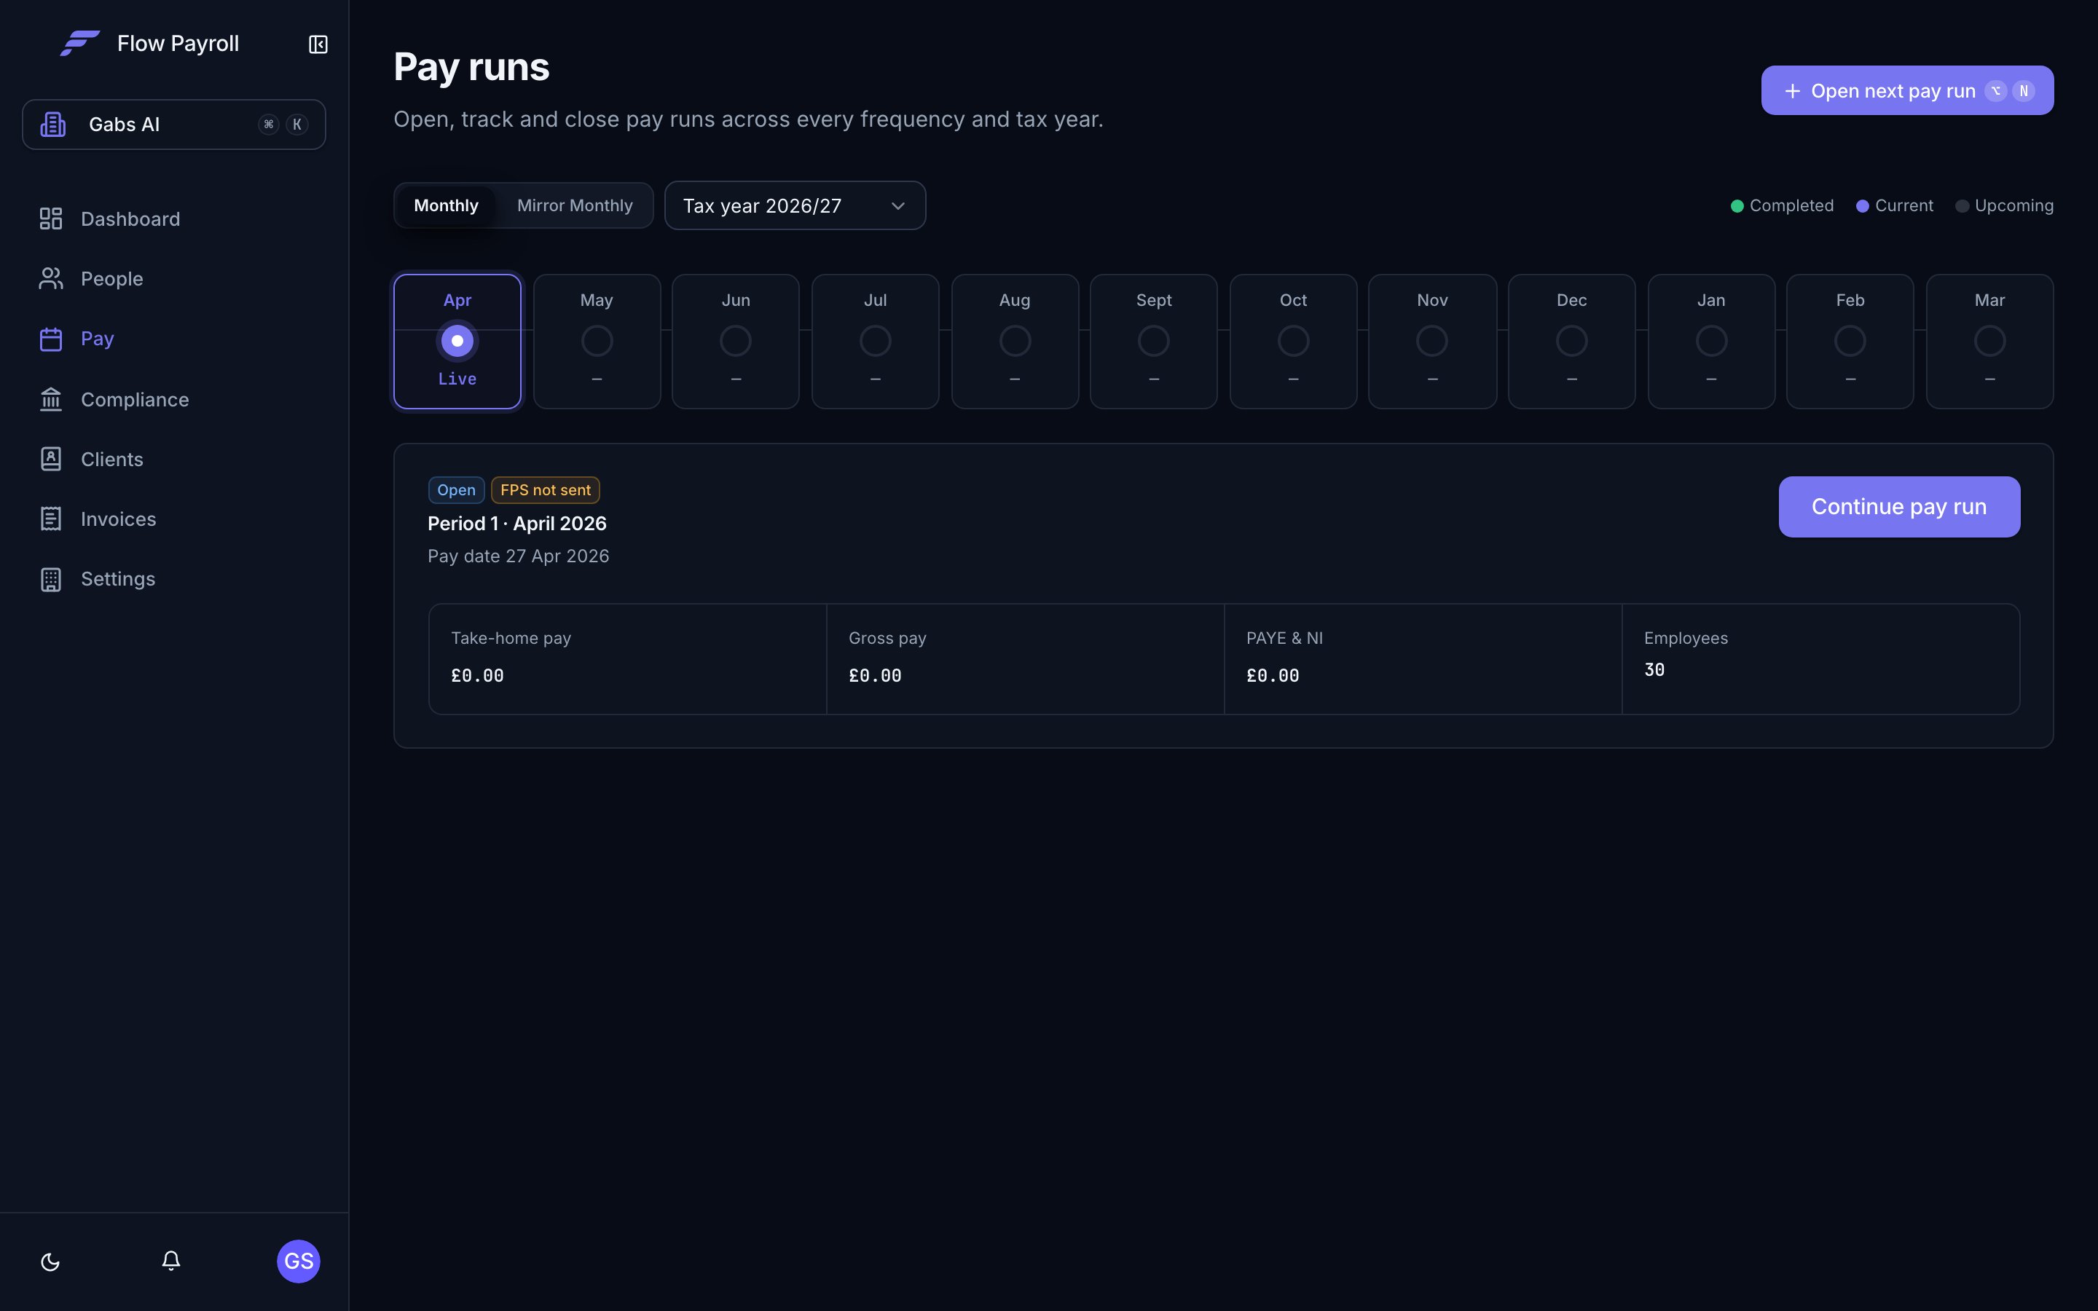
Task: Open notifications bell
Action: [x=170, y=1261]
